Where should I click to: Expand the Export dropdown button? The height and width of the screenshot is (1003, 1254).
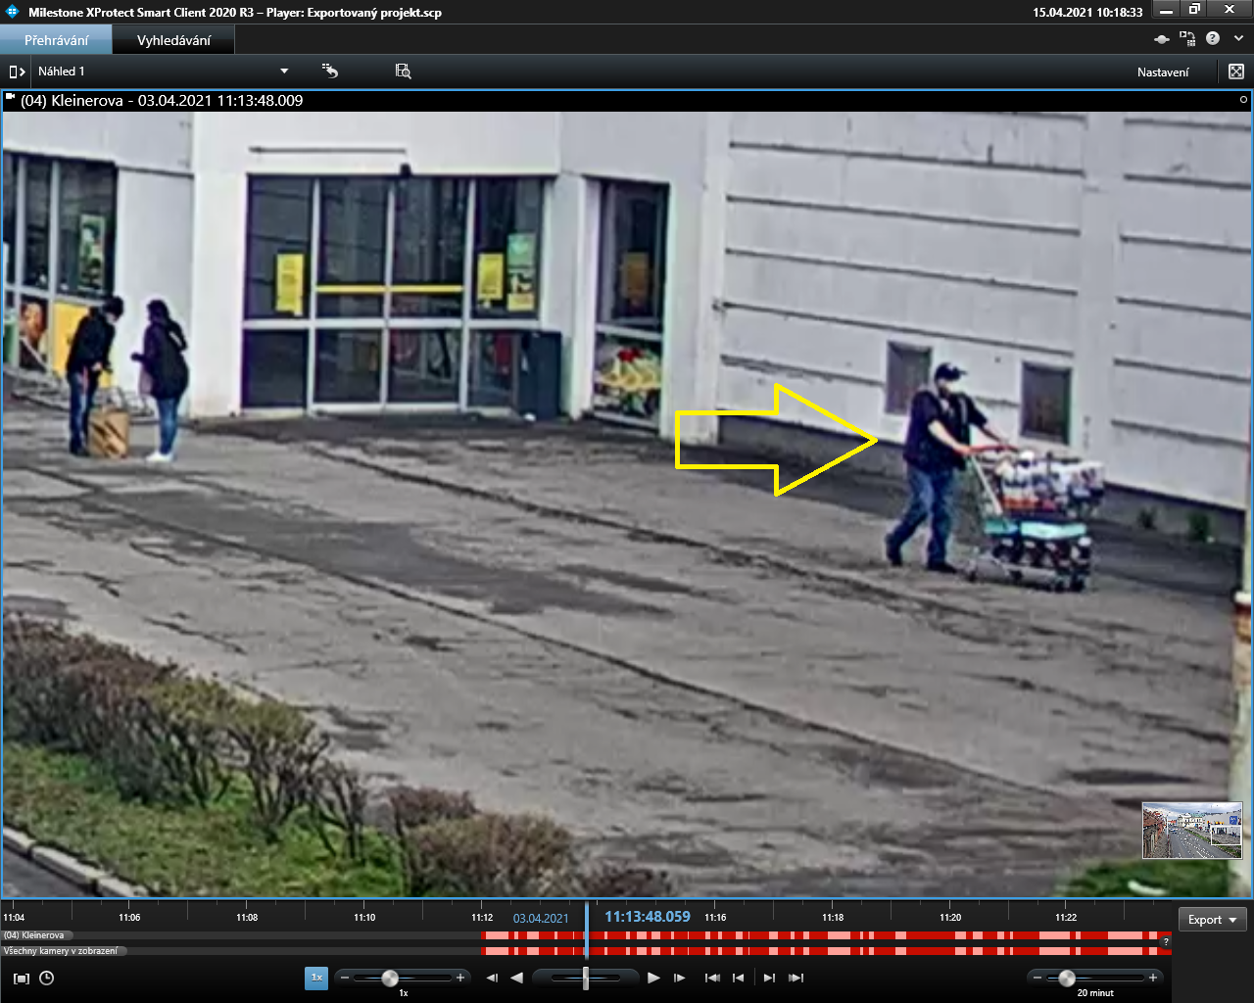click(1212, 920)
